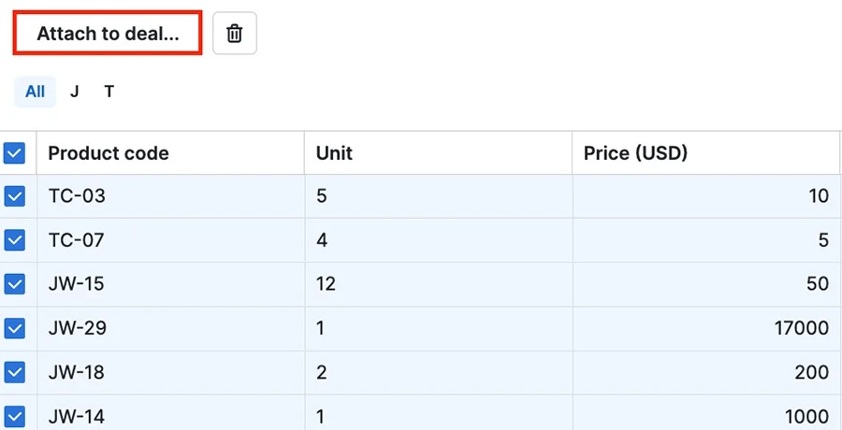Filter products by letter J
Viewport: 842px width, 430px height.
(74, 92)
